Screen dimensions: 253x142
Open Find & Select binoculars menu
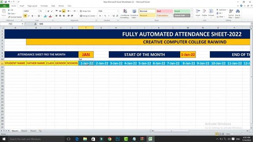click(238, 13)
